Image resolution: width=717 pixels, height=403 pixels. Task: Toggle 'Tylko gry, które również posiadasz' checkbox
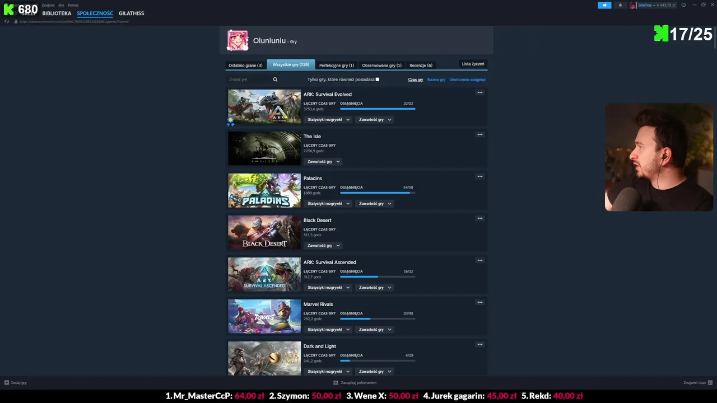tap(378, 79)
